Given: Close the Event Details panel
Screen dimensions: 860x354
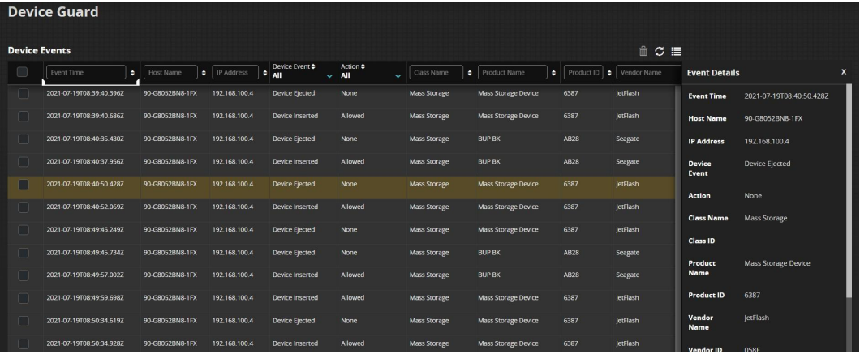Looking at the screenshot, I should coord(844,72).
